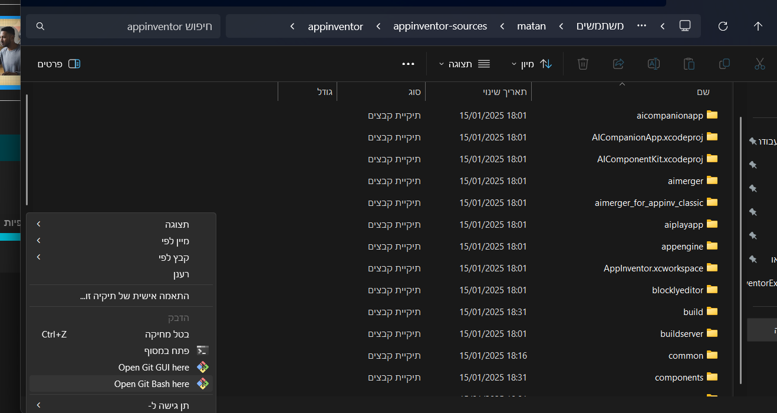
Task: Click the Paste clipboard icon
Action: (689, 64)
